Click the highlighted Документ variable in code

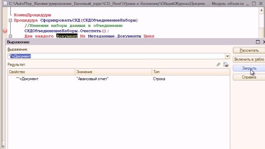[x=67, y=36]
